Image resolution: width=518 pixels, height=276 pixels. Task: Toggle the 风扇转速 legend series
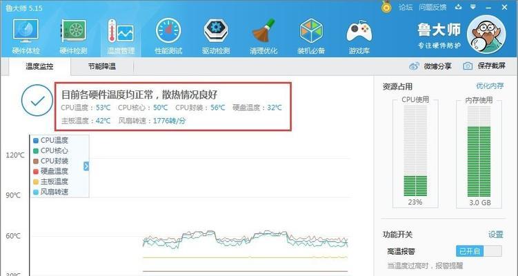[x=50, y=192]
